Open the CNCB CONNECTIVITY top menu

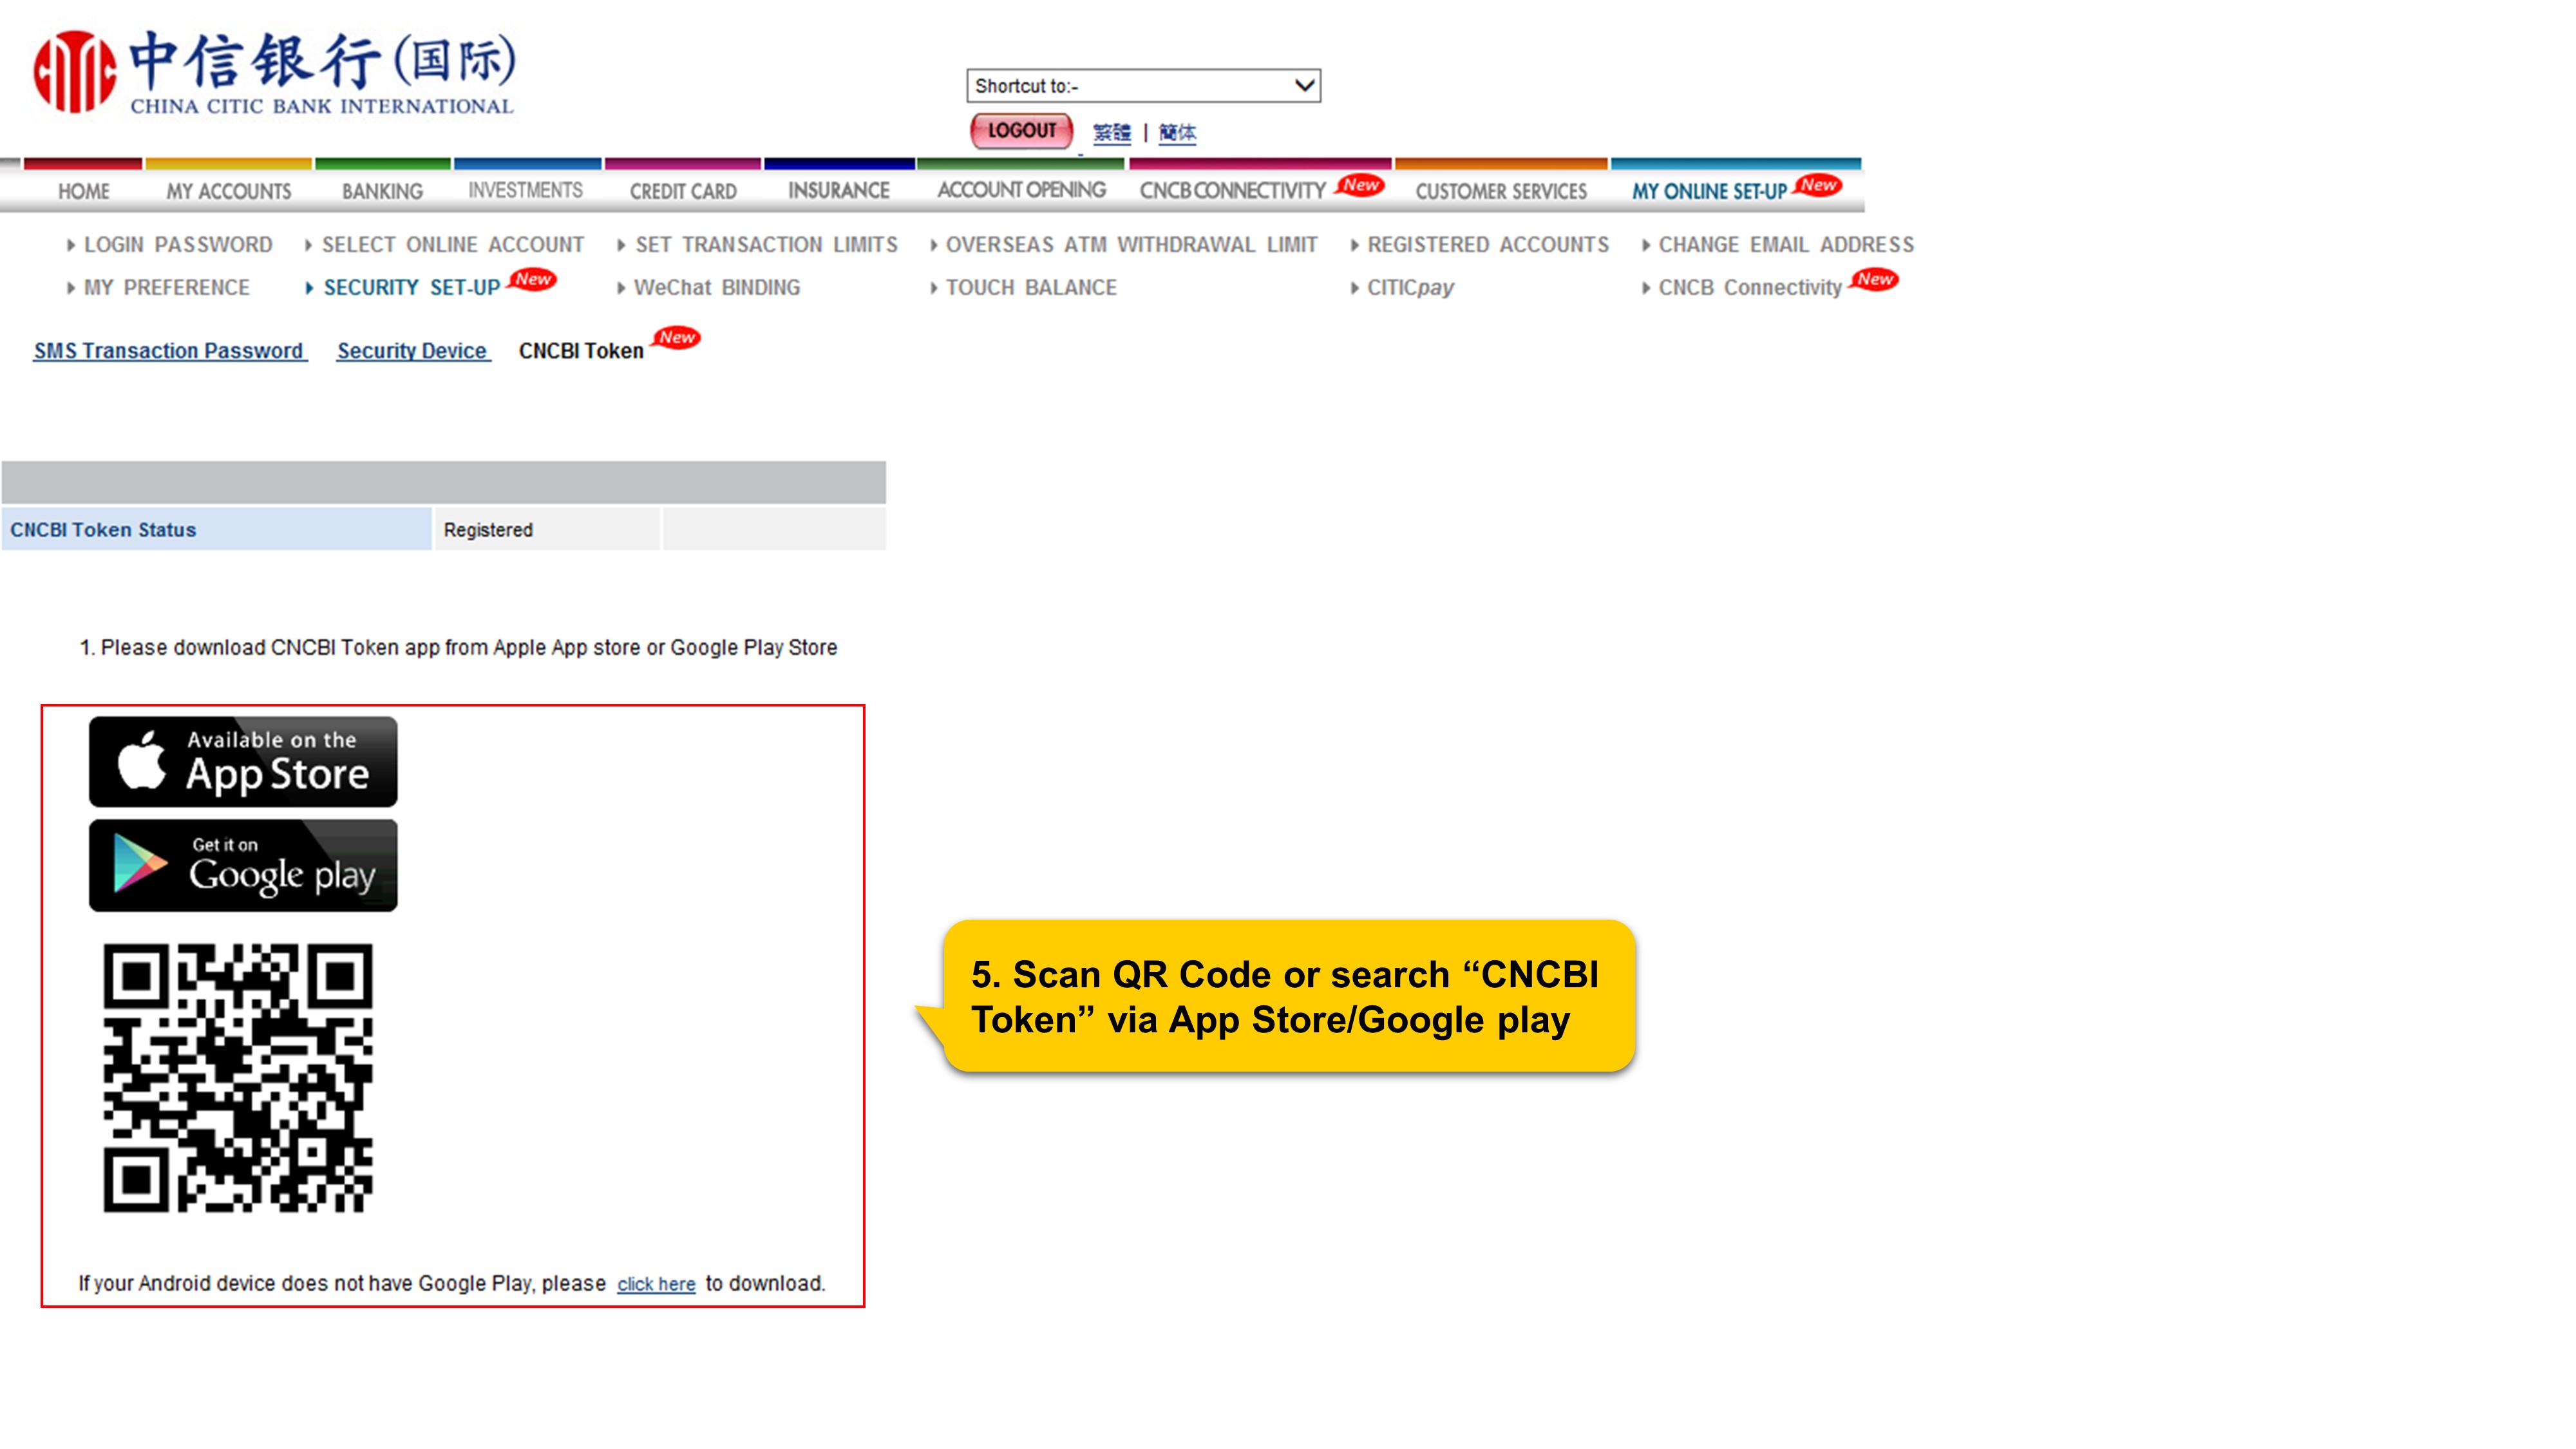pos(1232,191)
